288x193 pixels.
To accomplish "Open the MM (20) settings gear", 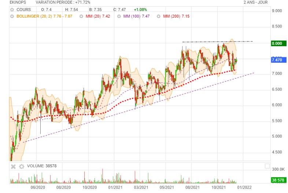I will [x=81, y=17].
